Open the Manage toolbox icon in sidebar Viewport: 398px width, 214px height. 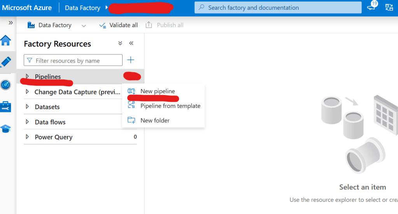click(x=6, y=106)
